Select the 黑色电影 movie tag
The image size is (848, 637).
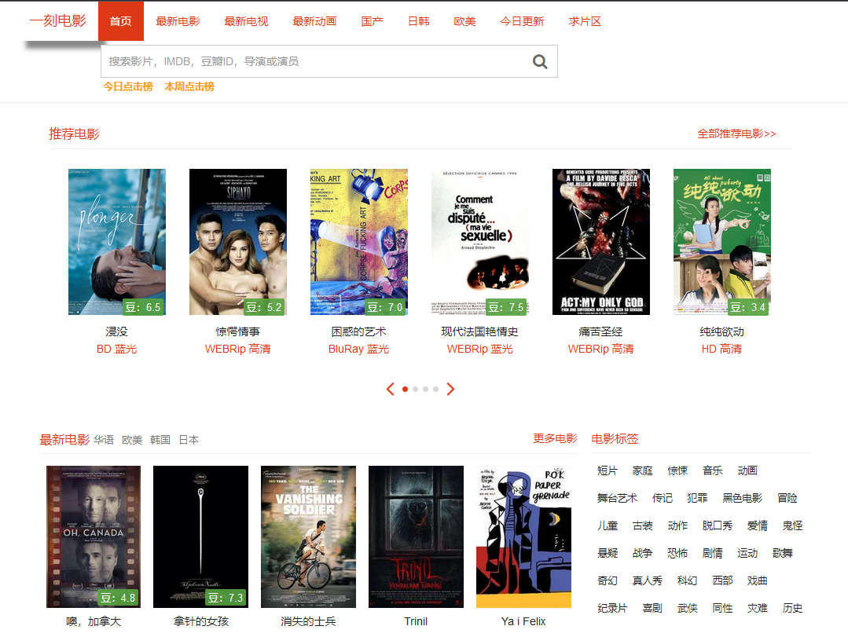pyautogui.click(x=743, y=498)
